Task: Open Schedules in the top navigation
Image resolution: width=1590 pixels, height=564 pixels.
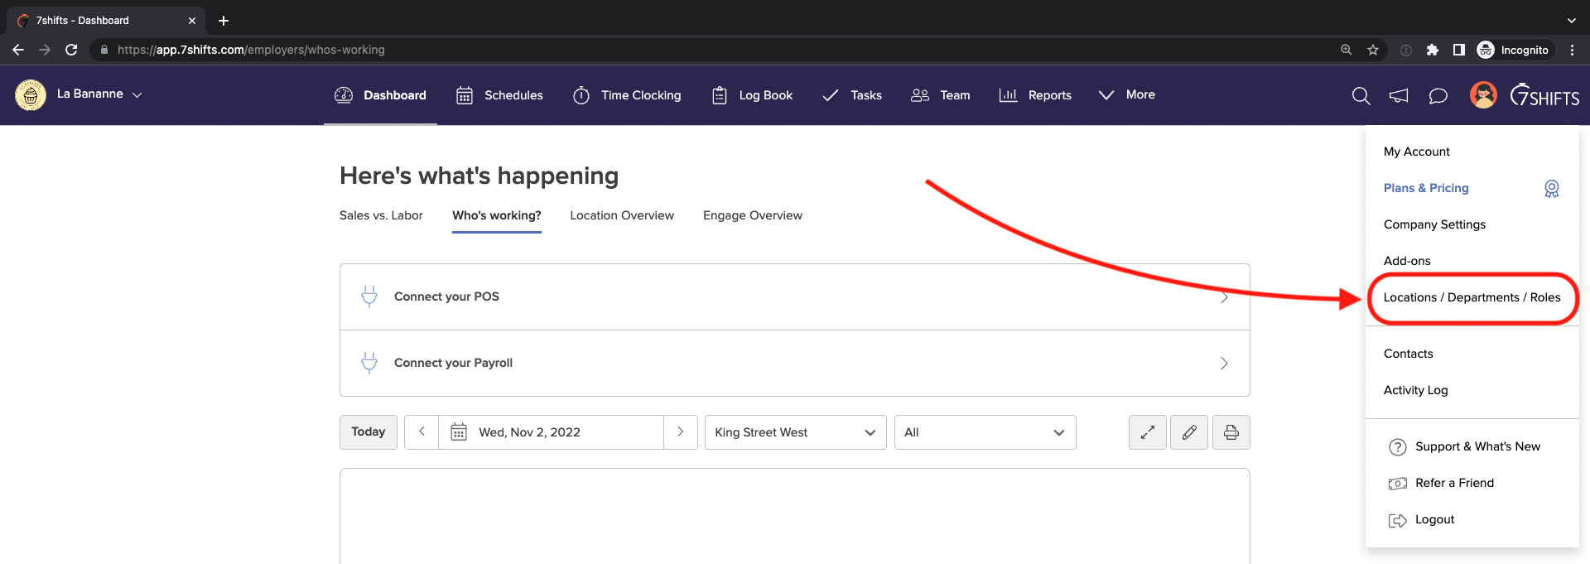Action: point(499,95)
